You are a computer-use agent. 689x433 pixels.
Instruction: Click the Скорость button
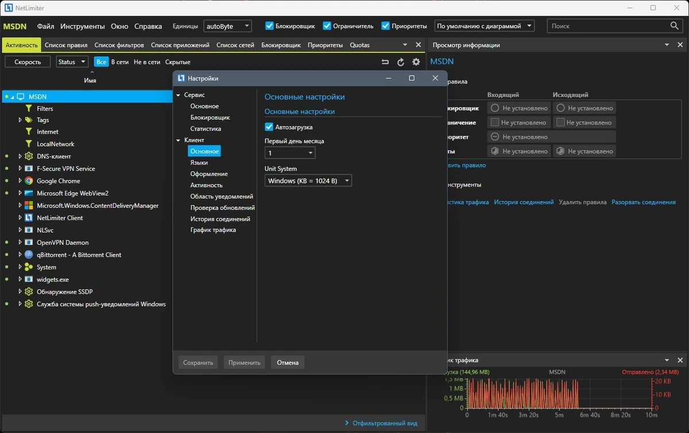coord(28,62)
